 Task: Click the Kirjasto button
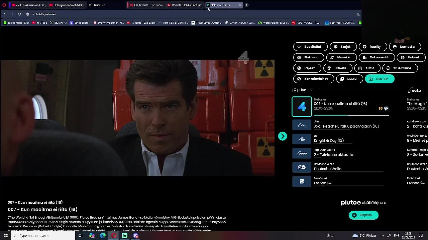tap(363, 215)
